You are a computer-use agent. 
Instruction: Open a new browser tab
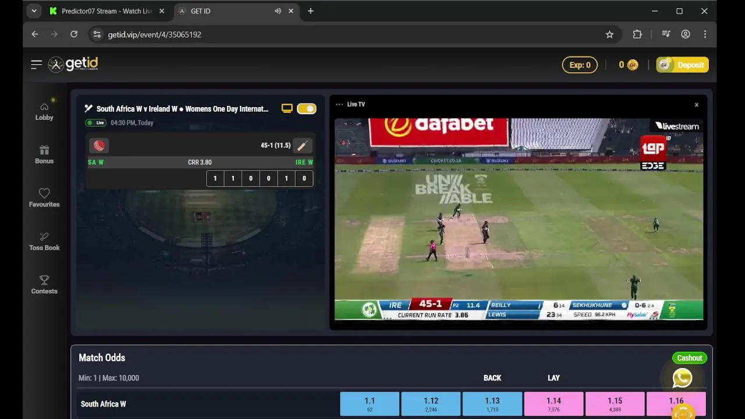click(310, 11)
